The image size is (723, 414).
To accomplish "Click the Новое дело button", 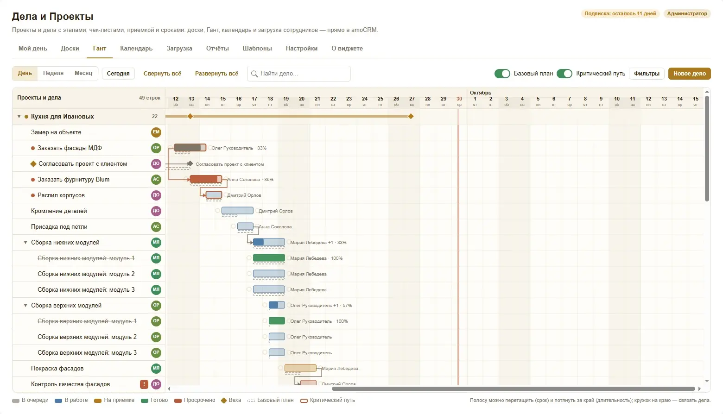I will [690, 74].
